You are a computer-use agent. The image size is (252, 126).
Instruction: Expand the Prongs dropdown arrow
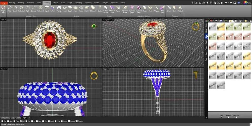pyautogui.click(x=59, y=14)
